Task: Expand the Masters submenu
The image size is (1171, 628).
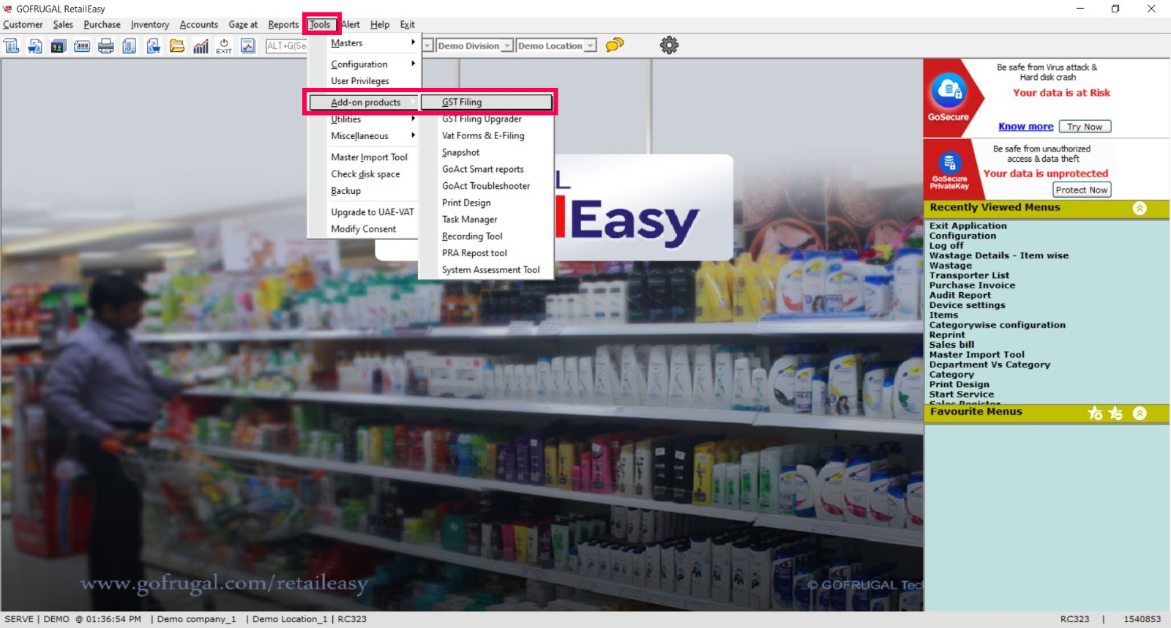Action: pyautogui.click(x=363, y=43)
